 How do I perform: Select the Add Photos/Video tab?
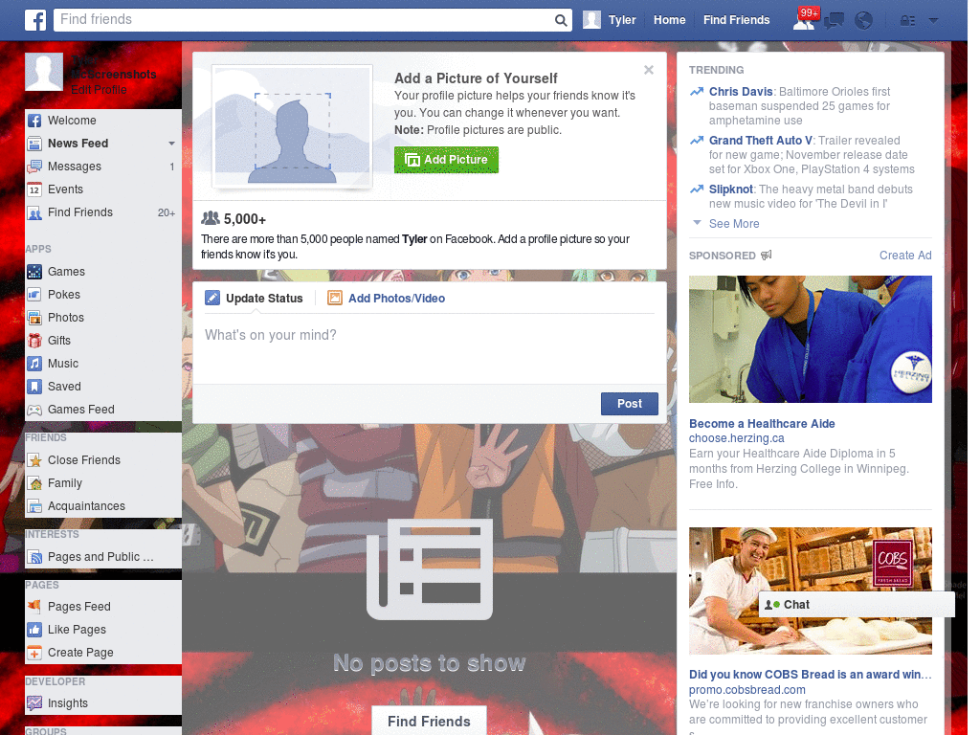[x=387, y=299]
